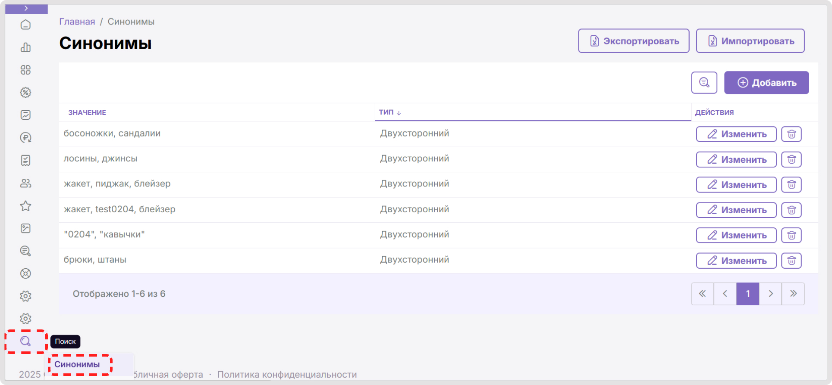Open the star favorites icon

click(26, 206)
